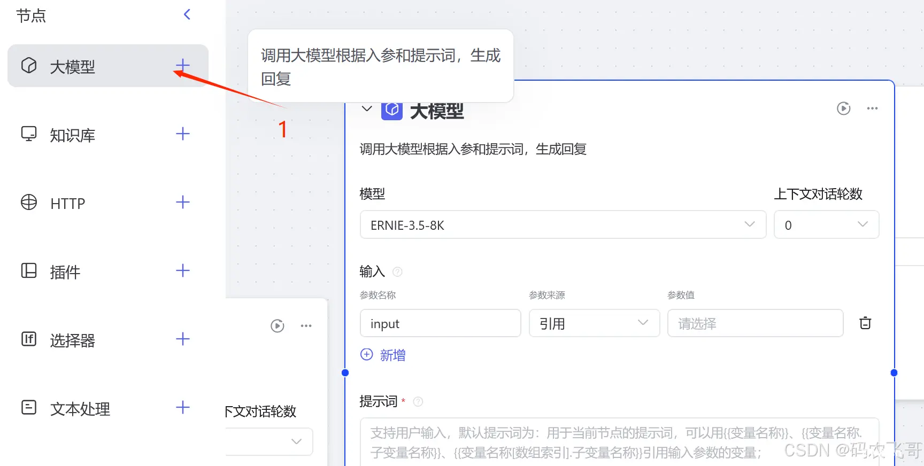Click the 模型 field label
The image size is (924, 466).
point(372,193)
